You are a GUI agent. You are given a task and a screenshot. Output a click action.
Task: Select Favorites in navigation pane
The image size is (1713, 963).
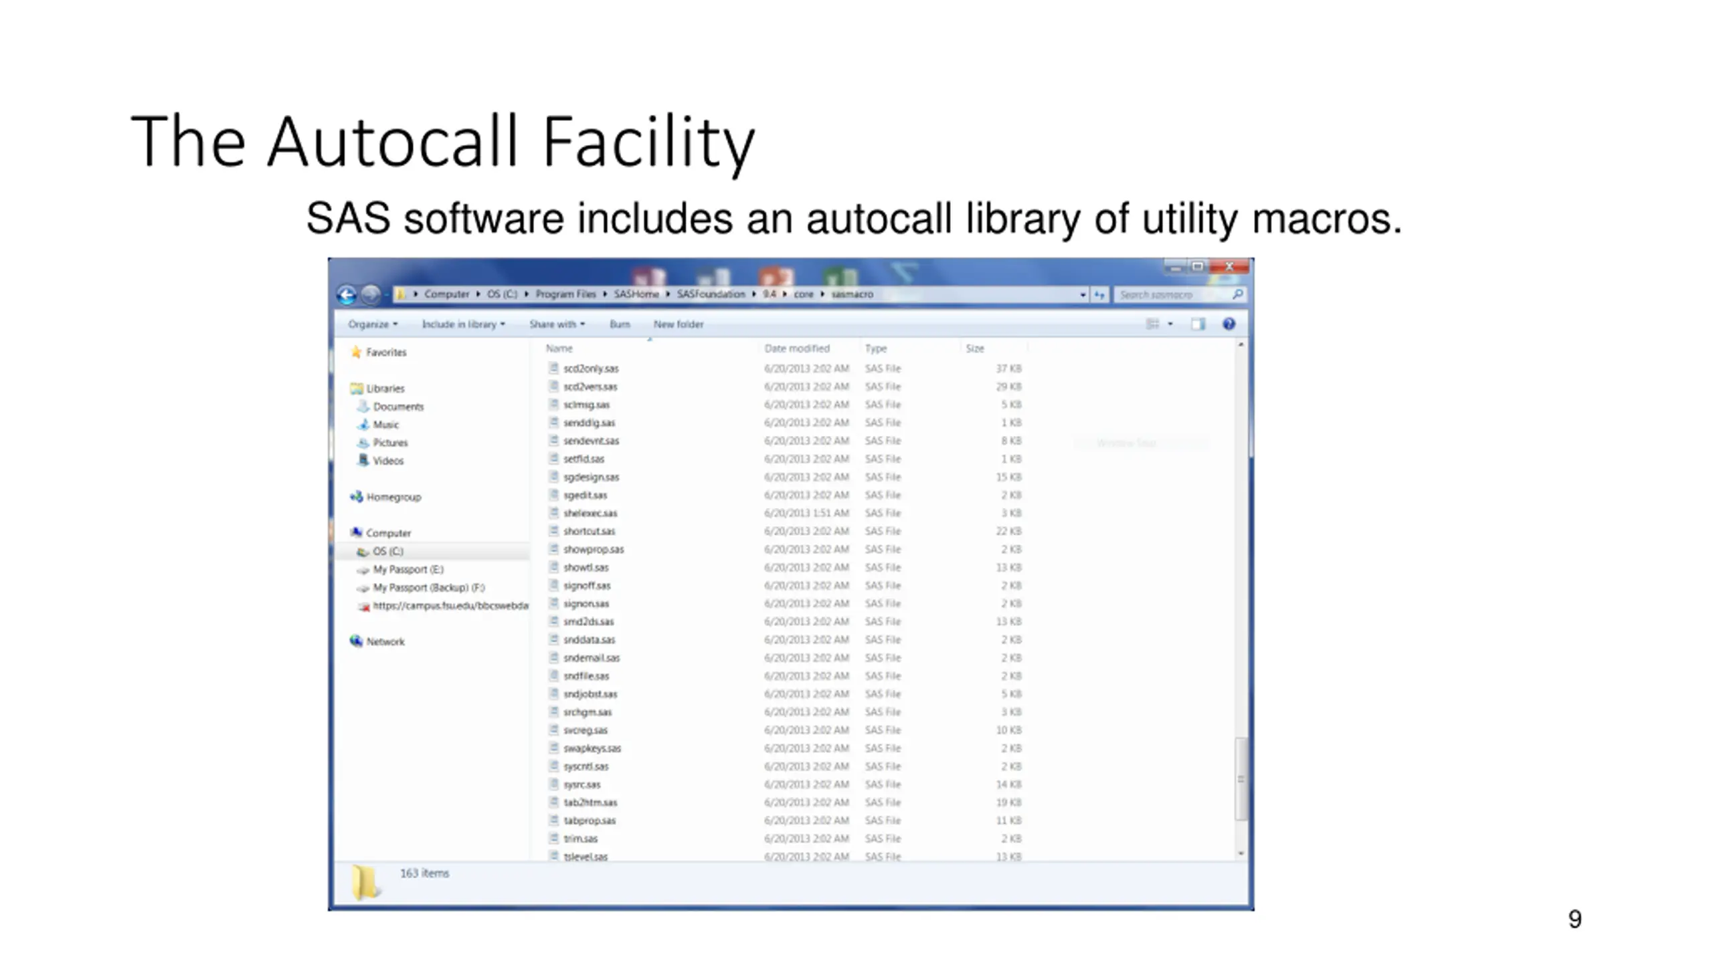pyautogui.click(x=386, y=352)
